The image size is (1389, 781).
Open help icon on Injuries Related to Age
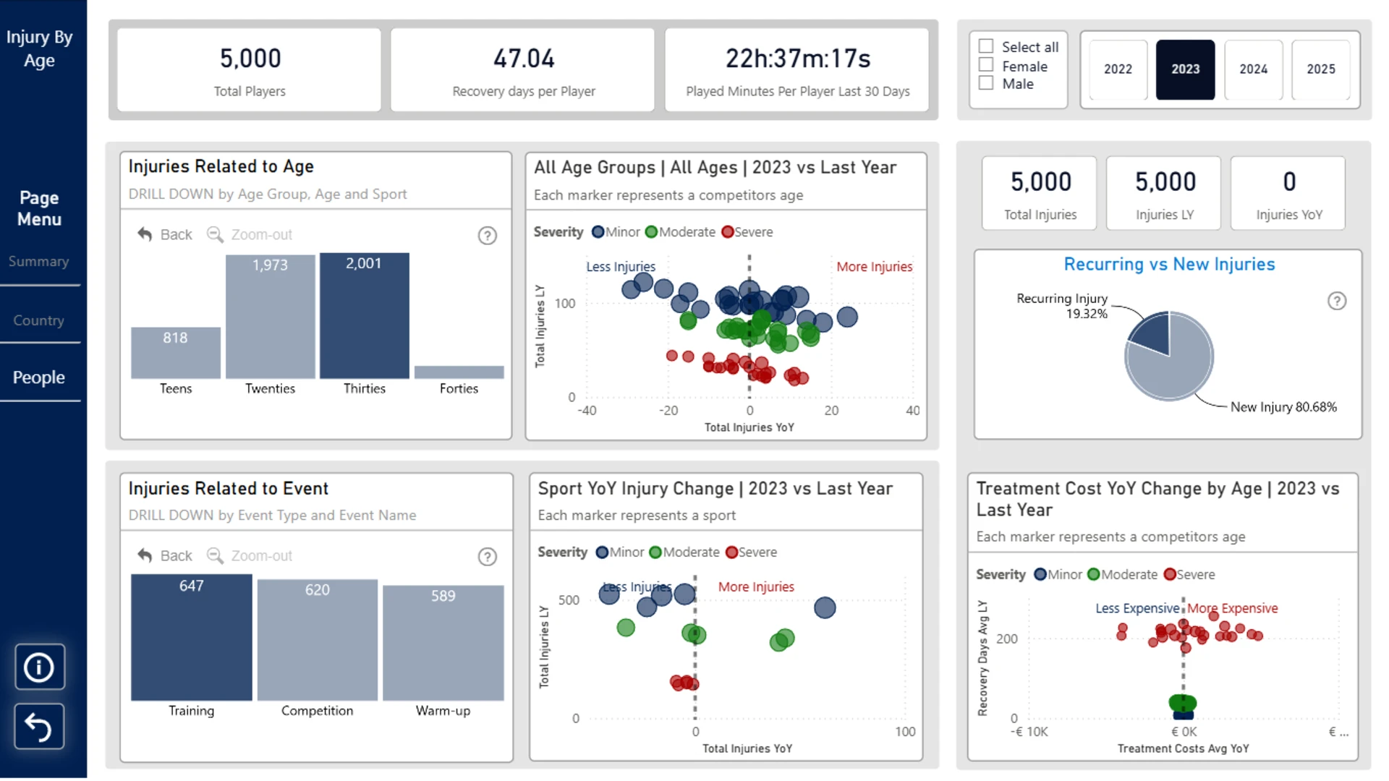[488, 236]
